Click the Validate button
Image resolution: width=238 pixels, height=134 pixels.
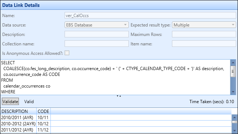click(10, 101)
